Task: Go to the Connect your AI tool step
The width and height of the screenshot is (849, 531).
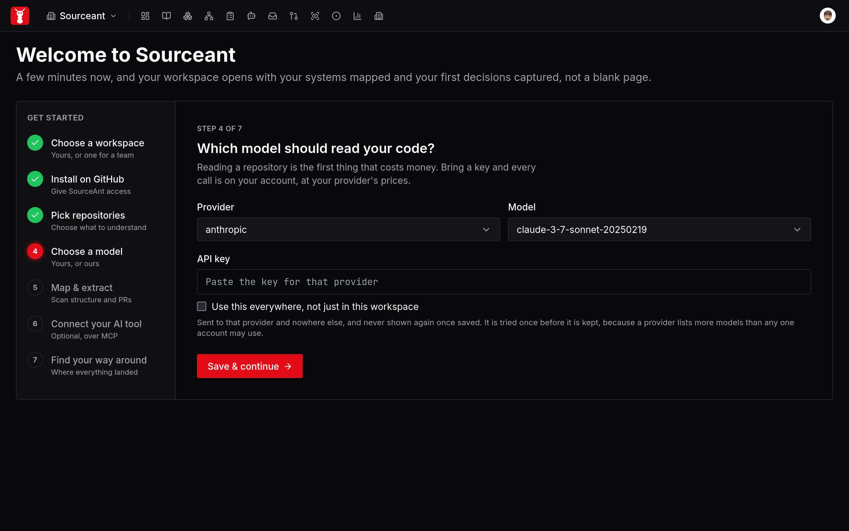Action: [x=96, y=329]
